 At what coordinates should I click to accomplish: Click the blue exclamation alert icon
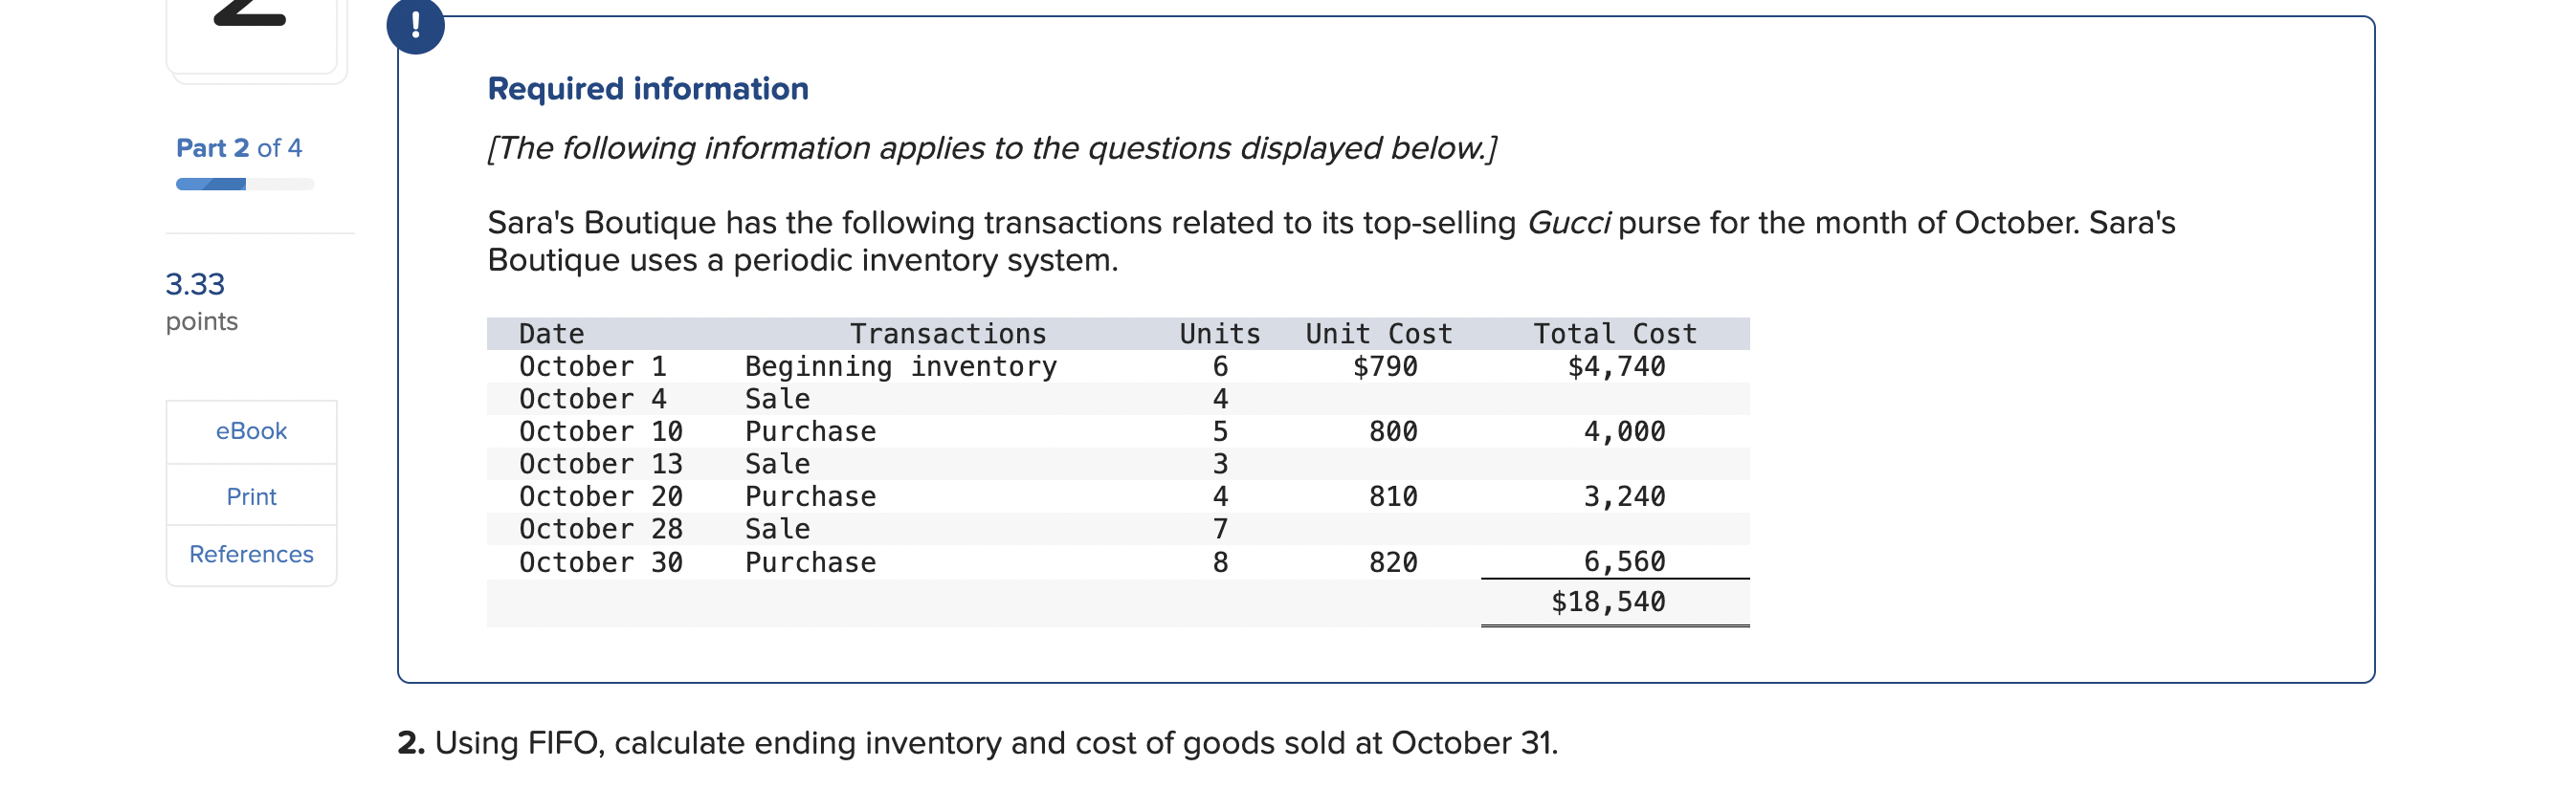click(x=415, y=25)
